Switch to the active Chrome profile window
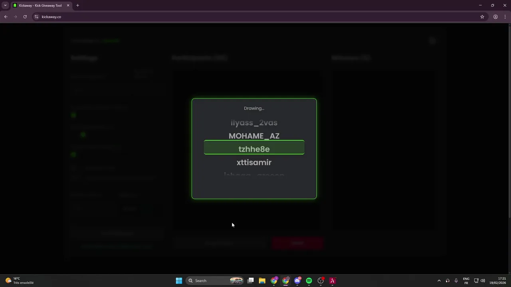The height and width of the screenshot is (287, 511). tap(285, 281)
